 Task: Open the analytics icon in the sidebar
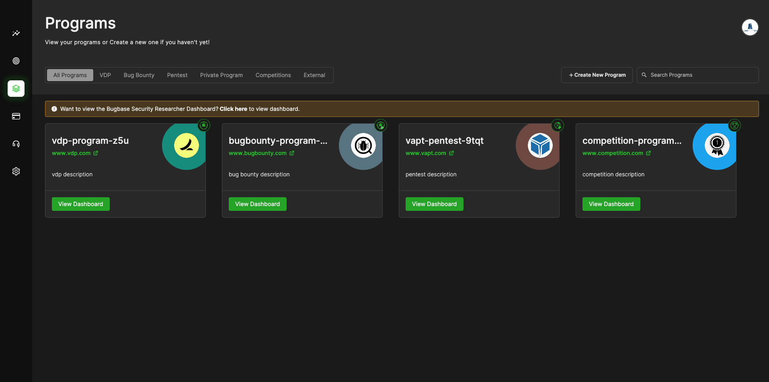(16, 33)
